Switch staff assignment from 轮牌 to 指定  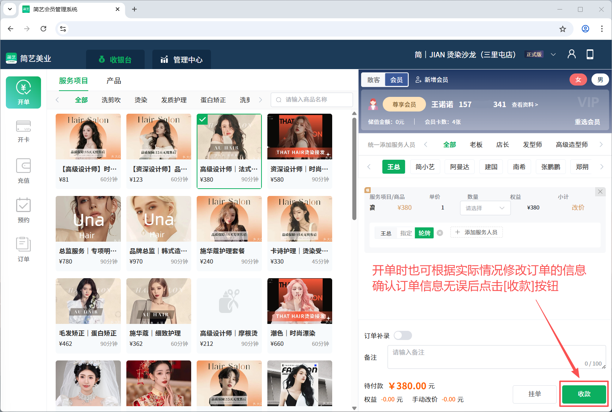tap(406, 233)
